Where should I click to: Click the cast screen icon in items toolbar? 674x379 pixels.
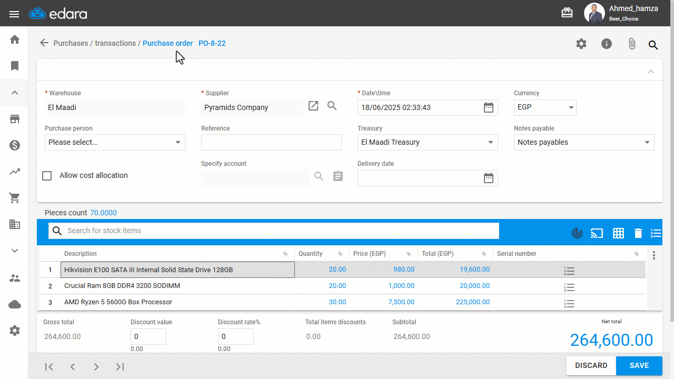tap(597, 233)
